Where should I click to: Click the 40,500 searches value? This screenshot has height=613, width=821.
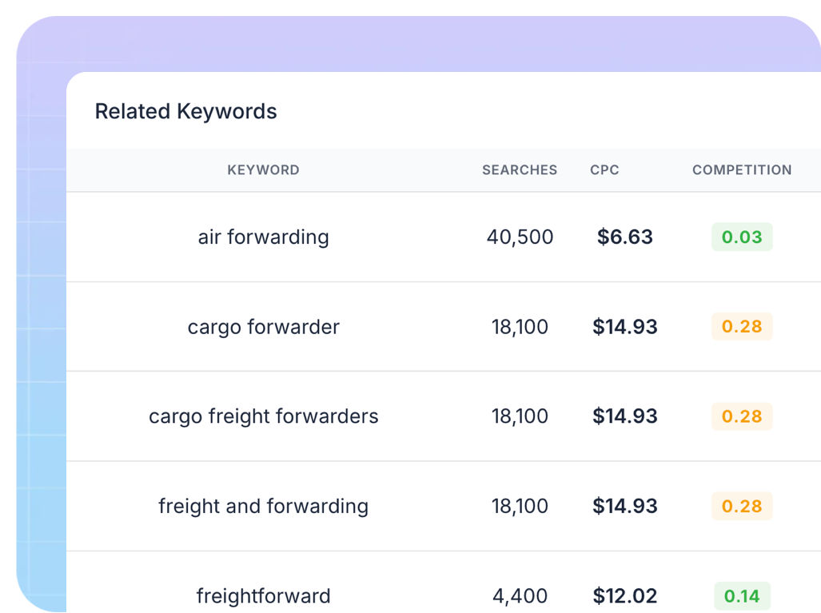520,237
